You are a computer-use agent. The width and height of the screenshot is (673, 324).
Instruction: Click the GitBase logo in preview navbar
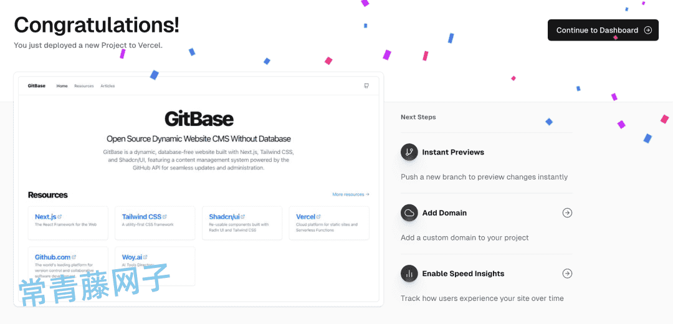click(37, 86)
